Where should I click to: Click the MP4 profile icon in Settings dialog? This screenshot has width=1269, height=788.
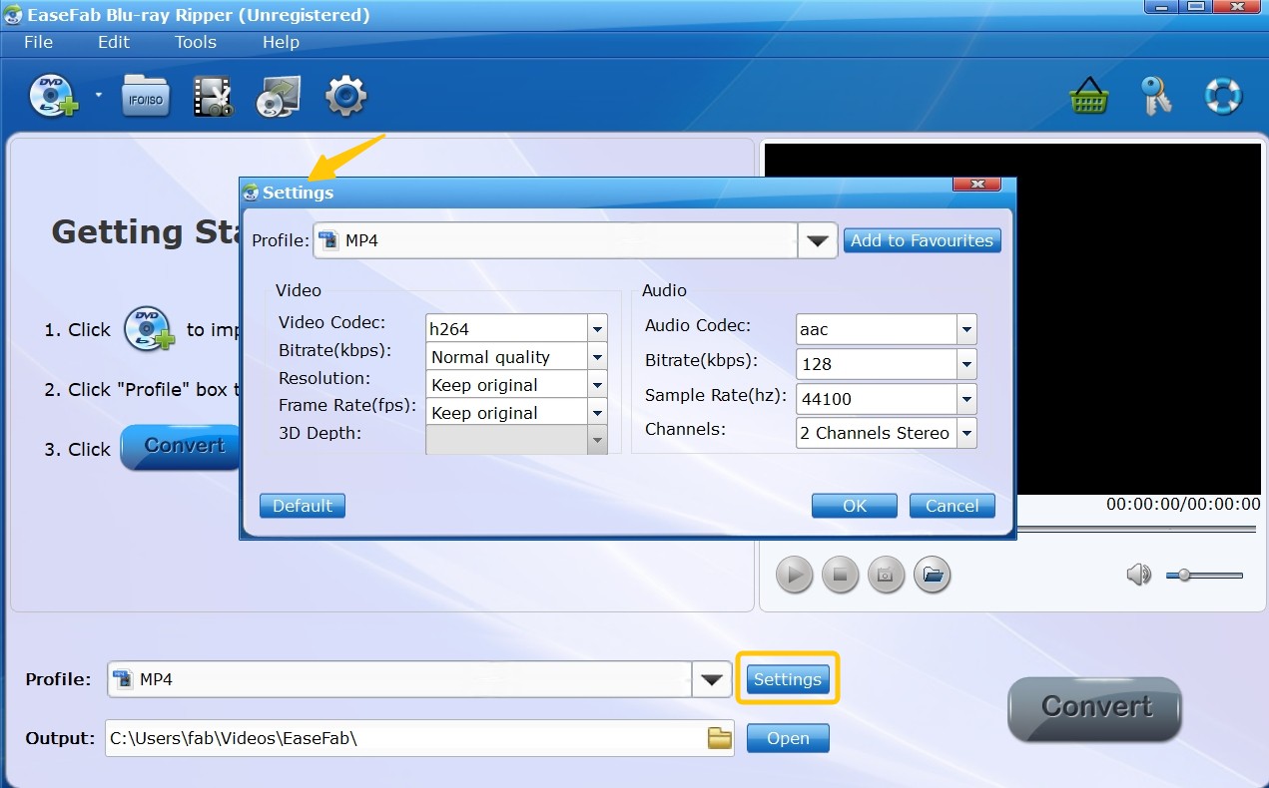327,240
